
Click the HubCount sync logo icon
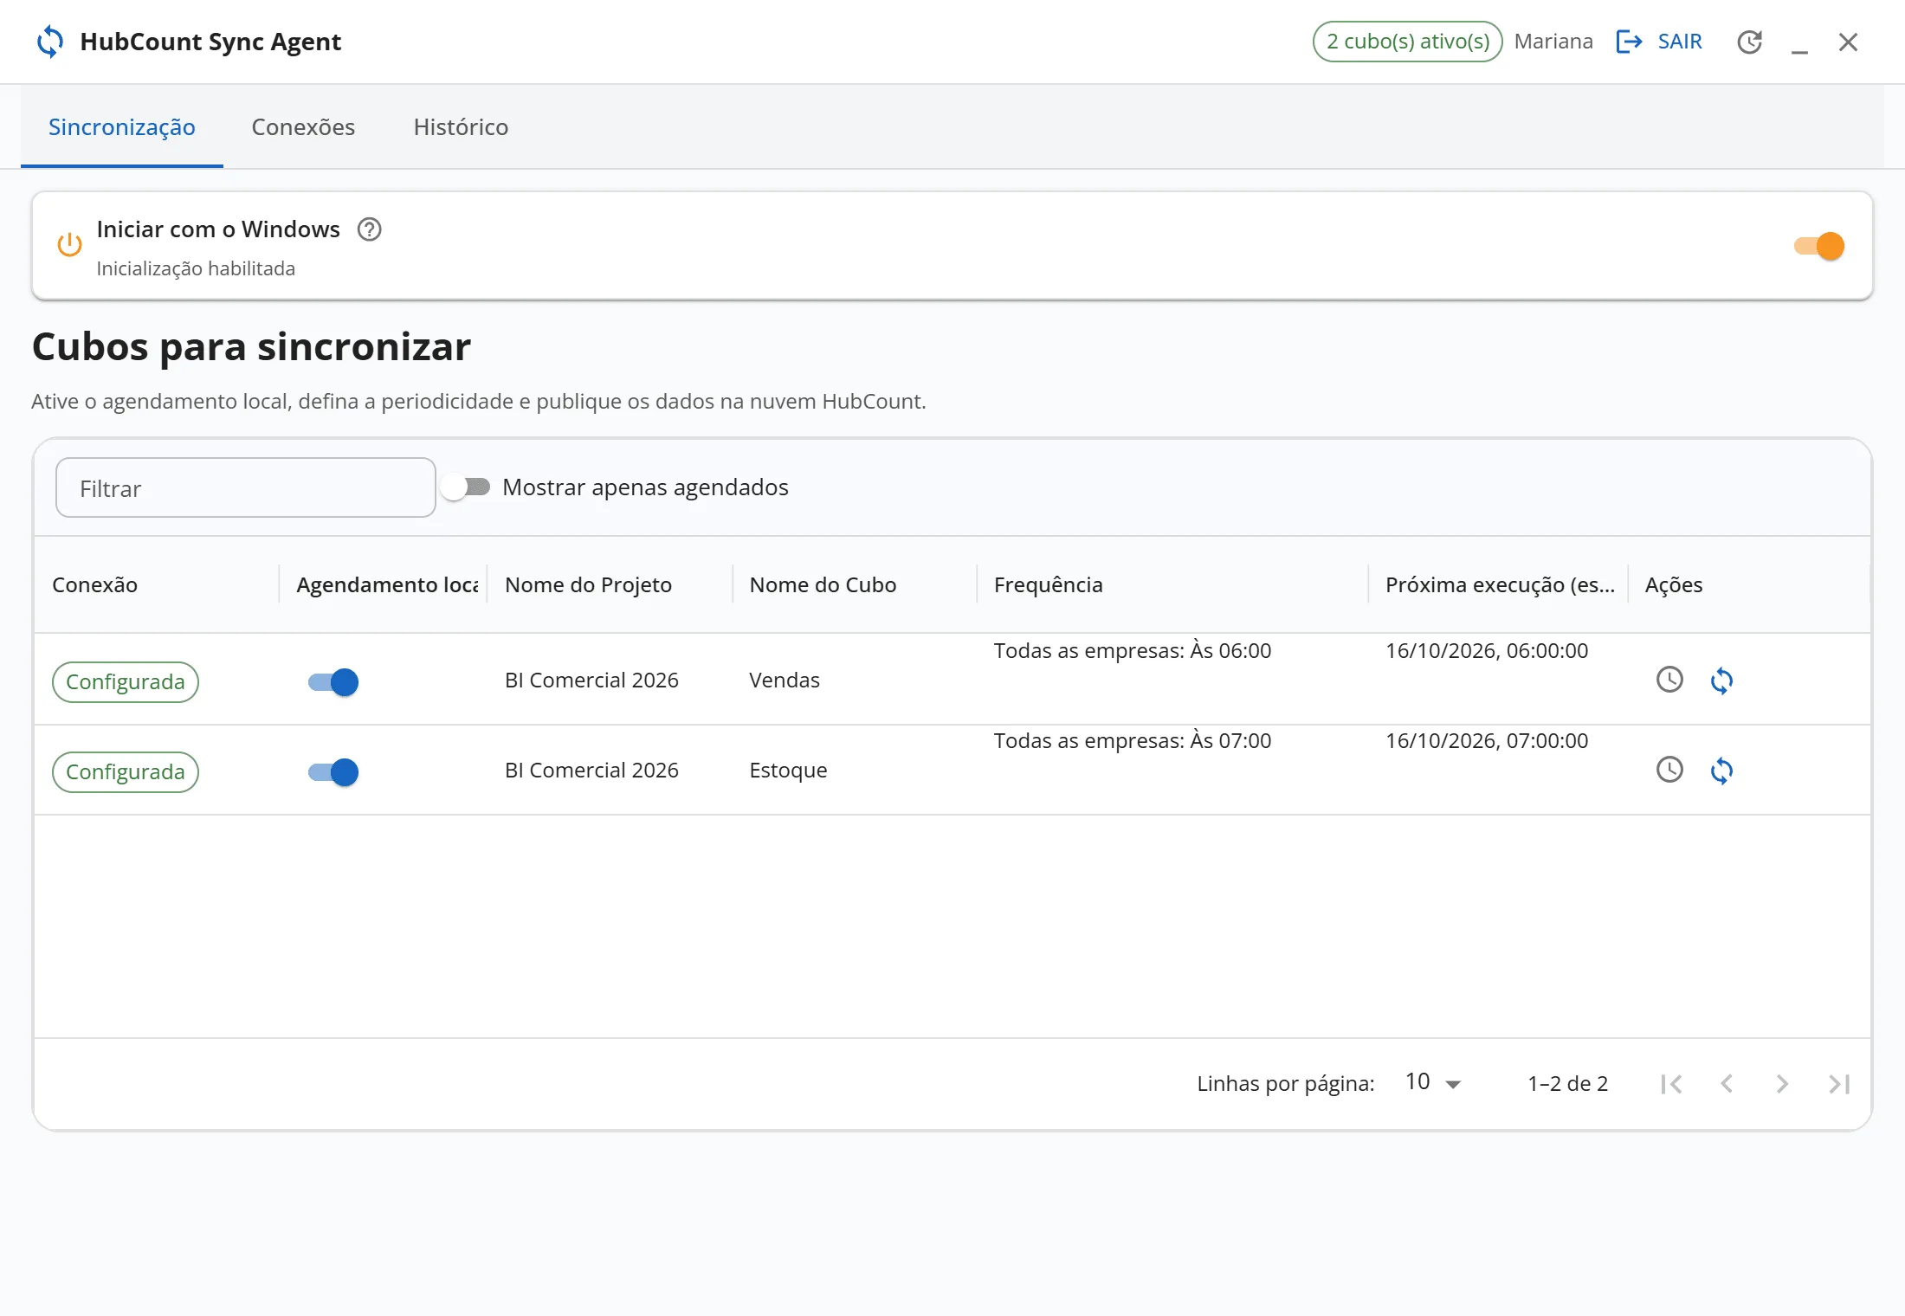click(x=50, y=42)
